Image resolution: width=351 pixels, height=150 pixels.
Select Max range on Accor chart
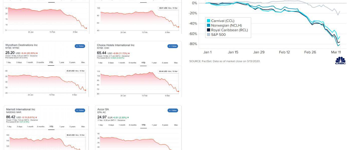point(176,125)
